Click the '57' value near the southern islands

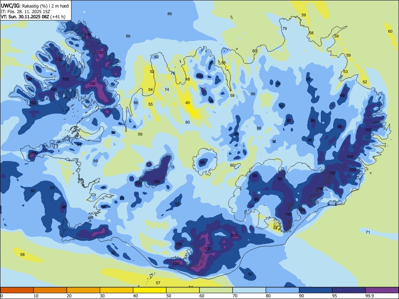(158, 283)
